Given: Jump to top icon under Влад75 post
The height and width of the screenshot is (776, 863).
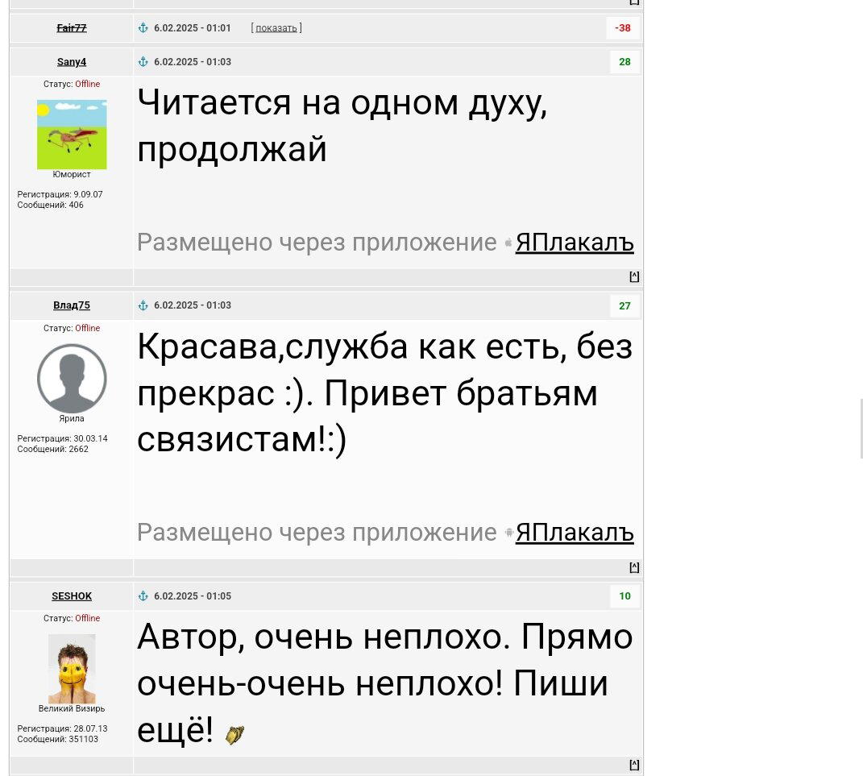Looking at the screenshot, I should (634, 566).
